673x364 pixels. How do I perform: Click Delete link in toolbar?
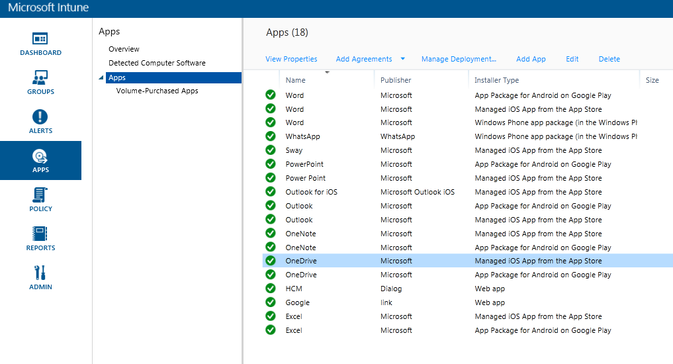coord(609,59)
